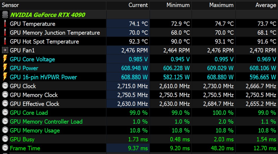This screenshot has width=278, height=154.
Task: Select the GPU Temperature sensor label
Action: [33, 24]
